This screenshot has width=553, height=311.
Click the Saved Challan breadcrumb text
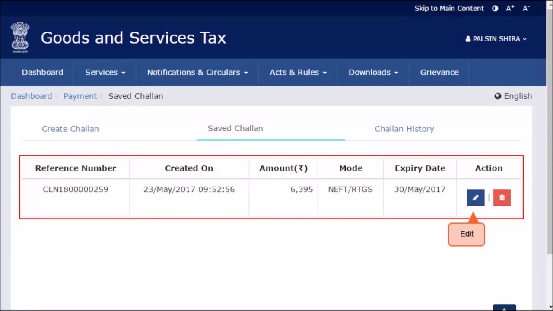pos(136,96)
